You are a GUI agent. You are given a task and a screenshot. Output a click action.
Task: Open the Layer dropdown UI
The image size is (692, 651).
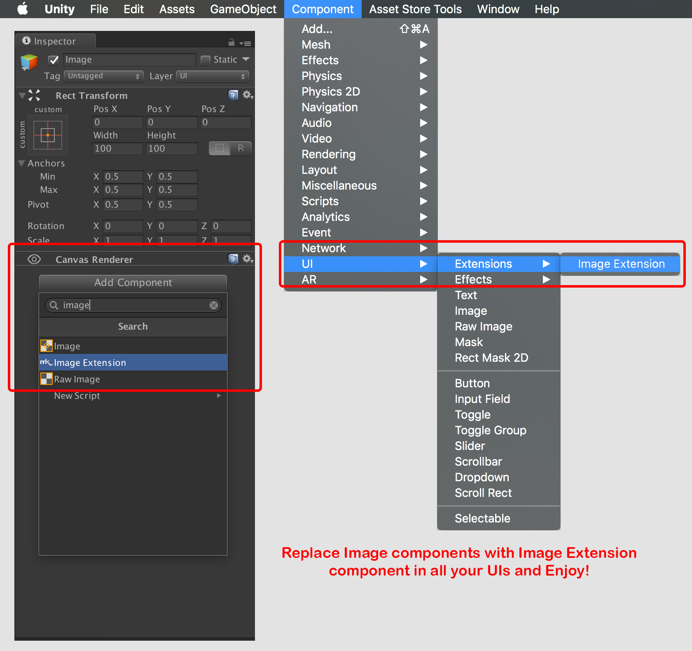click(213, 76)
